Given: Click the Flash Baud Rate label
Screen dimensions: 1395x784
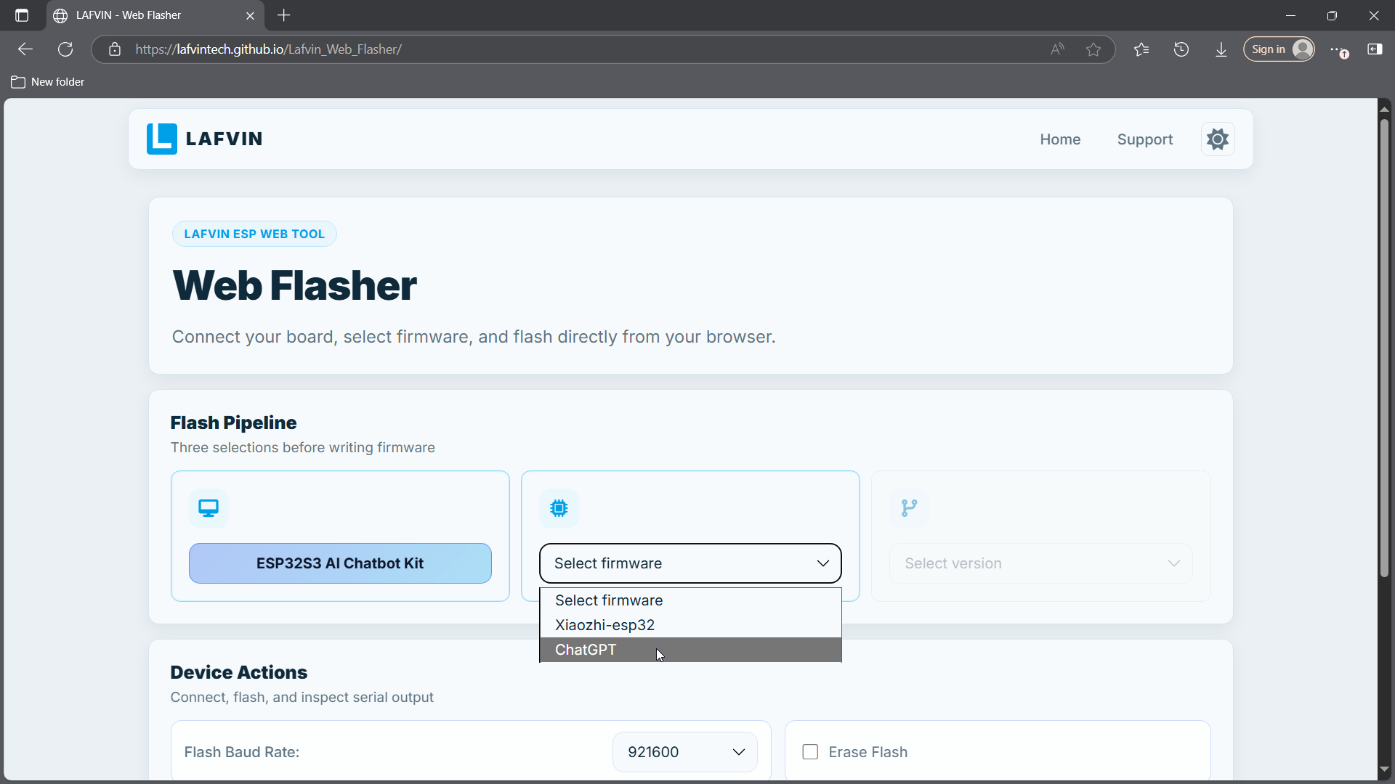Looking at the screenshot, I should point(242,752).
